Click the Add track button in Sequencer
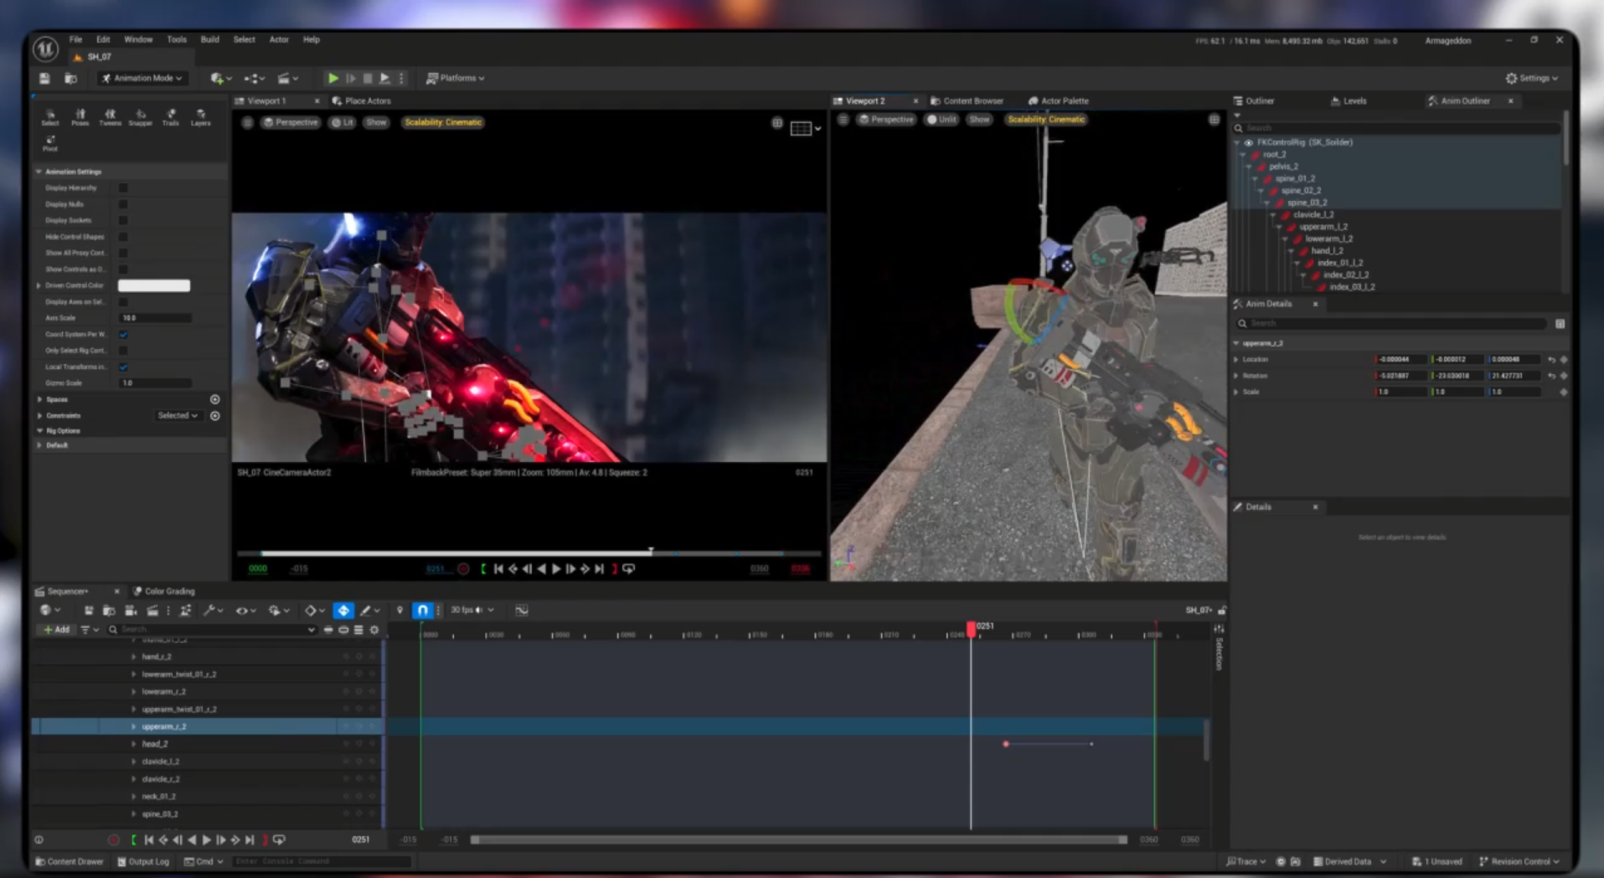The image size is (1604, 878). coord(56,629)
